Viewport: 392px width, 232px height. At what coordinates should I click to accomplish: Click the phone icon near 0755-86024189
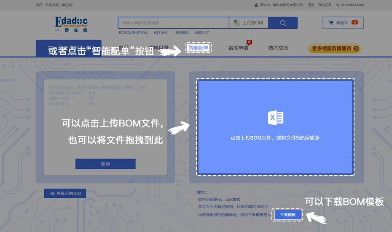tap(338, 5)
